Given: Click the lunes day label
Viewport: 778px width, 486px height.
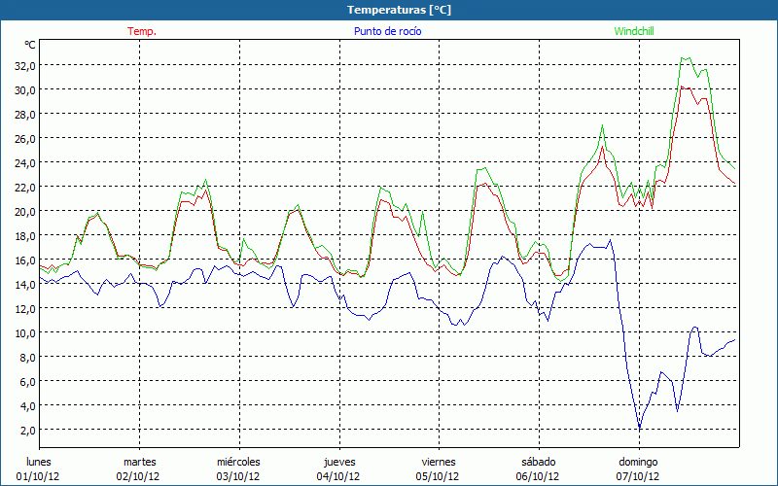Looking at the screenshot, I should [40, 462].
